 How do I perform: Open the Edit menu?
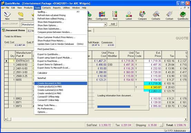point(13,8)
